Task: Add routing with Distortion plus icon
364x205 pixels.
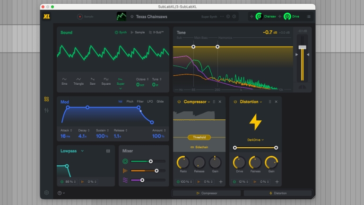Action: 277,182
